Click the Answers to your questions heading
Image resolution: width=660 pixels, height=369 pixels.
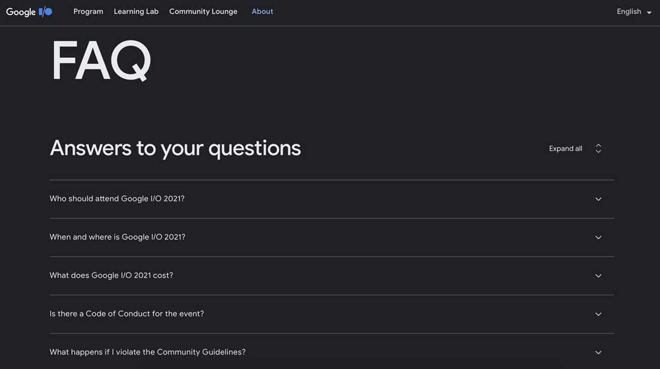(175, 148)
